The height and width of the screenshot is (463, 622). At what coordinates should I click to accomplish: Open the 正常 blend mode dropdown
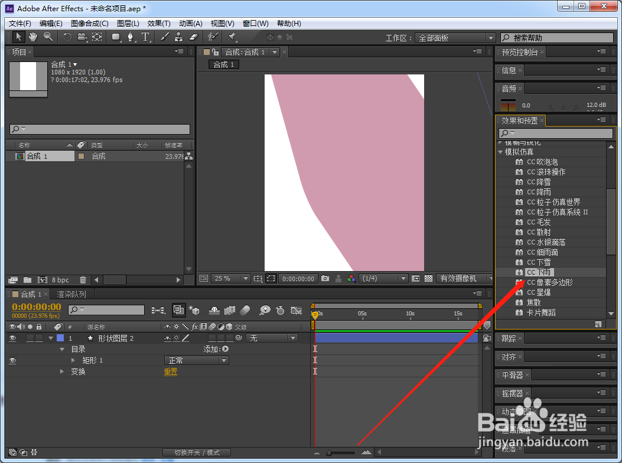[197, 360]
